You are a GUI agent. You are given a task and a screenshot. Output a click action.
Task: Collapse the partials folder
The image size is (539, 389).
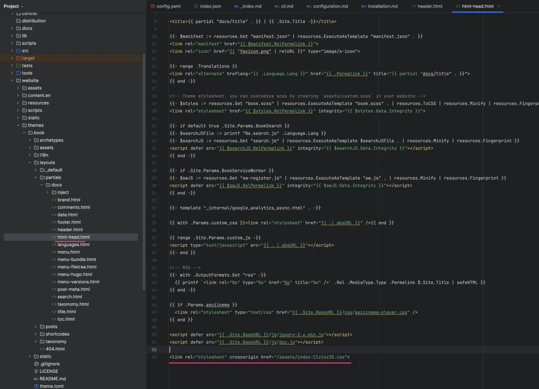tap(36, 178)
